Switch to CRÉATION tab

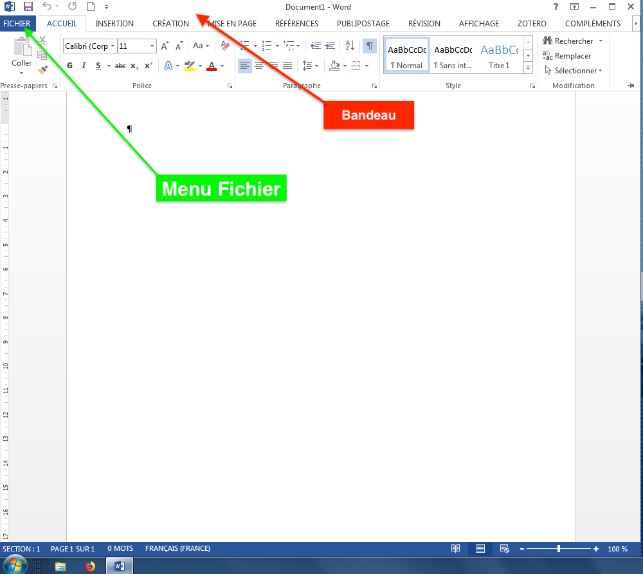click(x=170, y=23)
